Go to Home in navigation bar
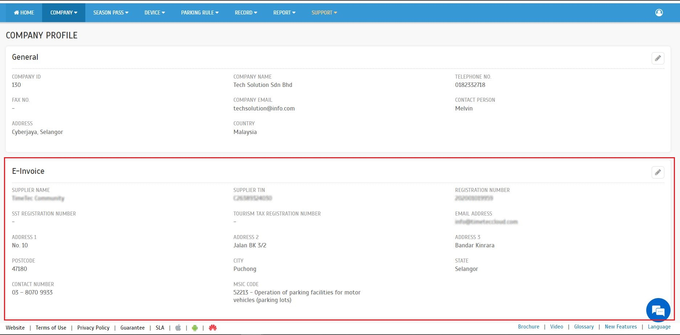 pyautogui.click(x=24, y=13)
